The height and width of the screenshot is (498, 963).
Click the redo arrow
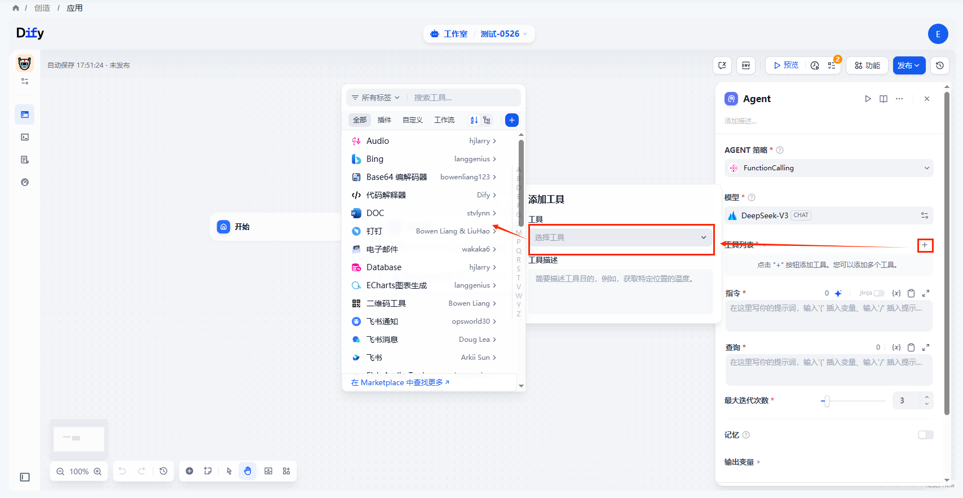click(142, 471)
